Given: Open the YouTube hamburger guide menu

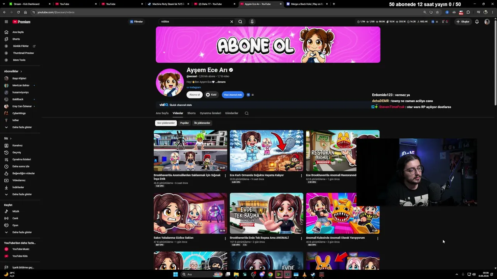Looking at the screenshot, I should (6, 22).
